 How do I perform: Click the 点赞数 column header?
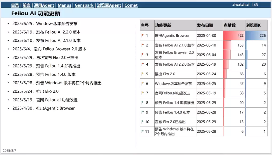[234, 25]
